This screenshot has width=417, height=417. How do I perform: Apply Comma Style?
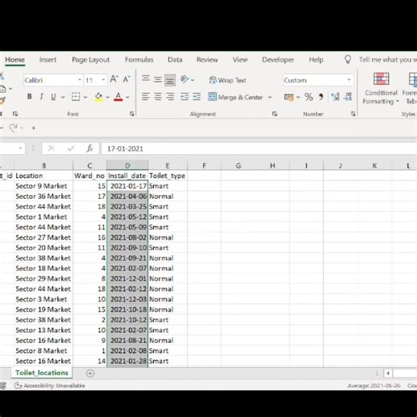click(321, 97)
